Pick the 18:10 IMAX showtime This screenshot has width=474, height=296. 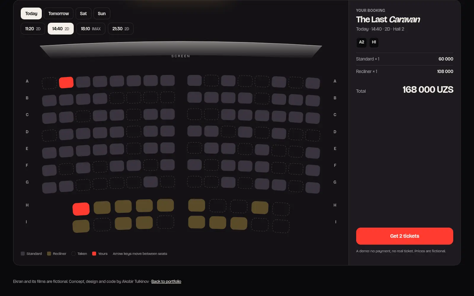click(x=91, y=29)
